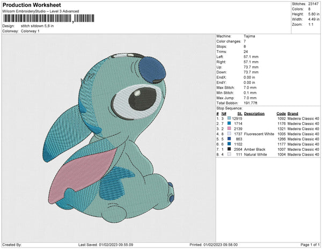322x249 pixels.
Task: Click the Zoom value 1:1
Action: pyautogui.click(x=311, y=25)
